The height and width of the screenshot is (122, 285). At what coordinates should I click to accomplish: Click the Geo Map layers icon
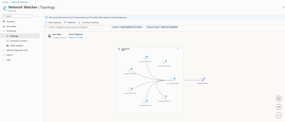click(x=49, y=36)
